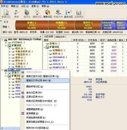Choose 复制硬盘 from context menu
This screenshot has width=127, height=130.
click(45, 113)
